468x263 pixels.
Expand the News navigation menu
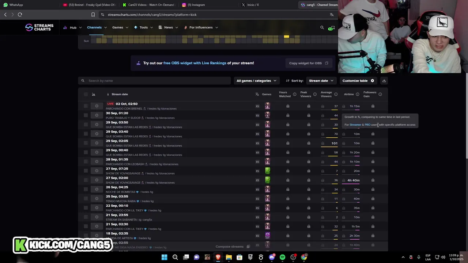168,27
